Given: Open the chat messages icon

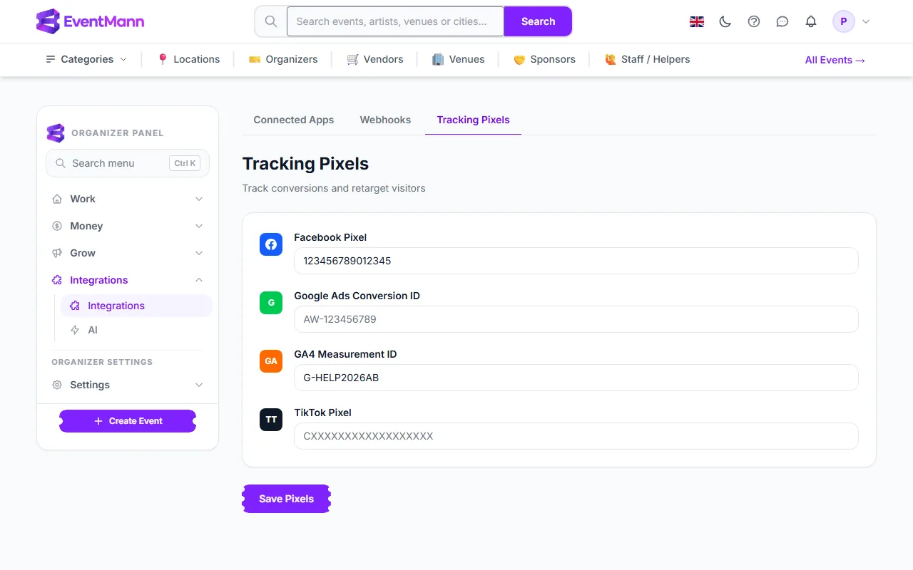Looking at the screenshot, I should coord(782,21).
